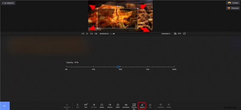Image resolution: width=241 pixels, height=110 pixels.
Task: Select the Opacity tool
Action: pos(142,106)
